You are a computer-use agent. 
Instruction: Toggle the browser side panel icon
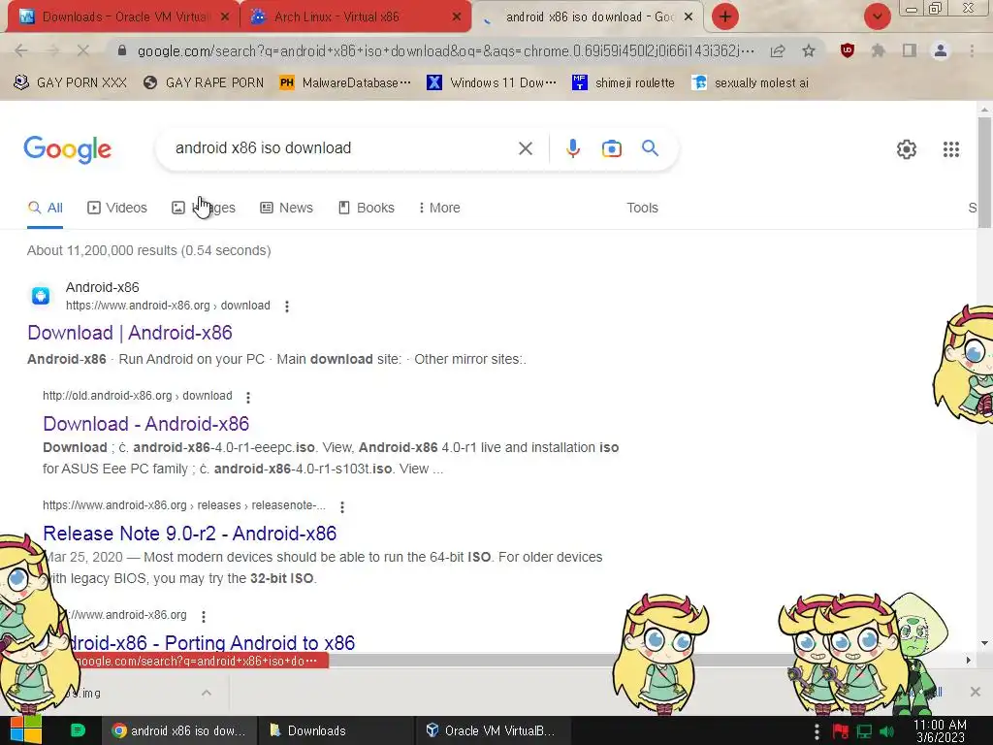(910, 50)
